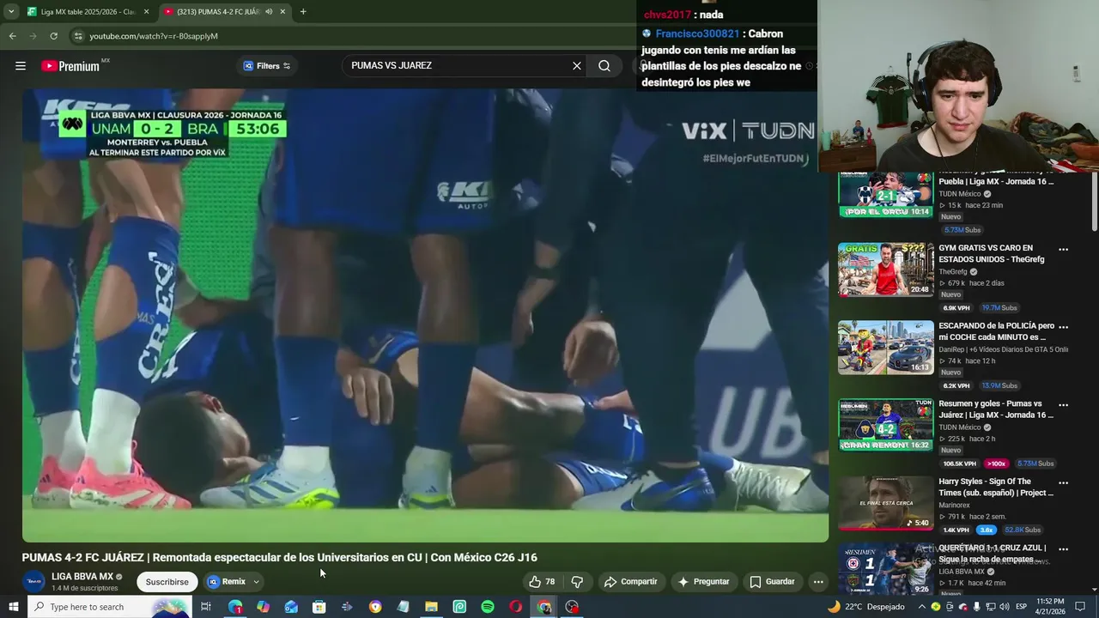The image size is (1099, 618).
Task: Open the taskbar clock showing 11:52 PM
Action: (1050, 607)
